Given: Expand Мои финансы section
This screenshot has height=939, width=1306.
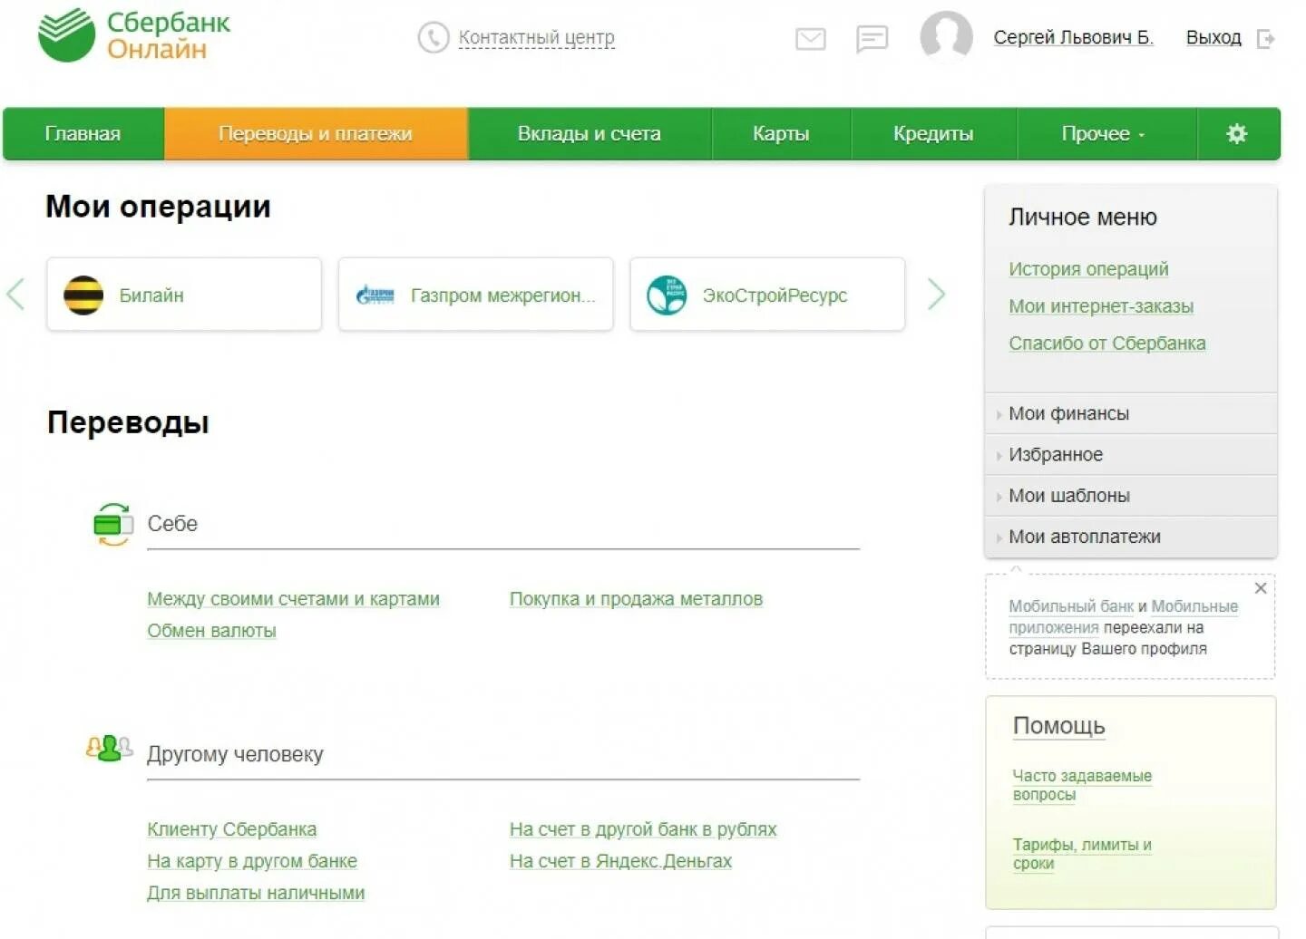Looking at the screenshot, I should (x=1131, y=413).
